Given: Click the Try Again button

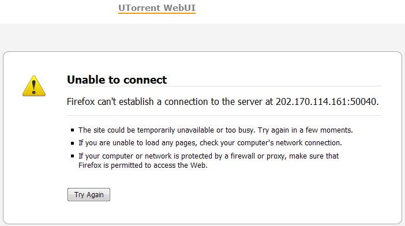Looking at the screenshot, I should (89, 194).
